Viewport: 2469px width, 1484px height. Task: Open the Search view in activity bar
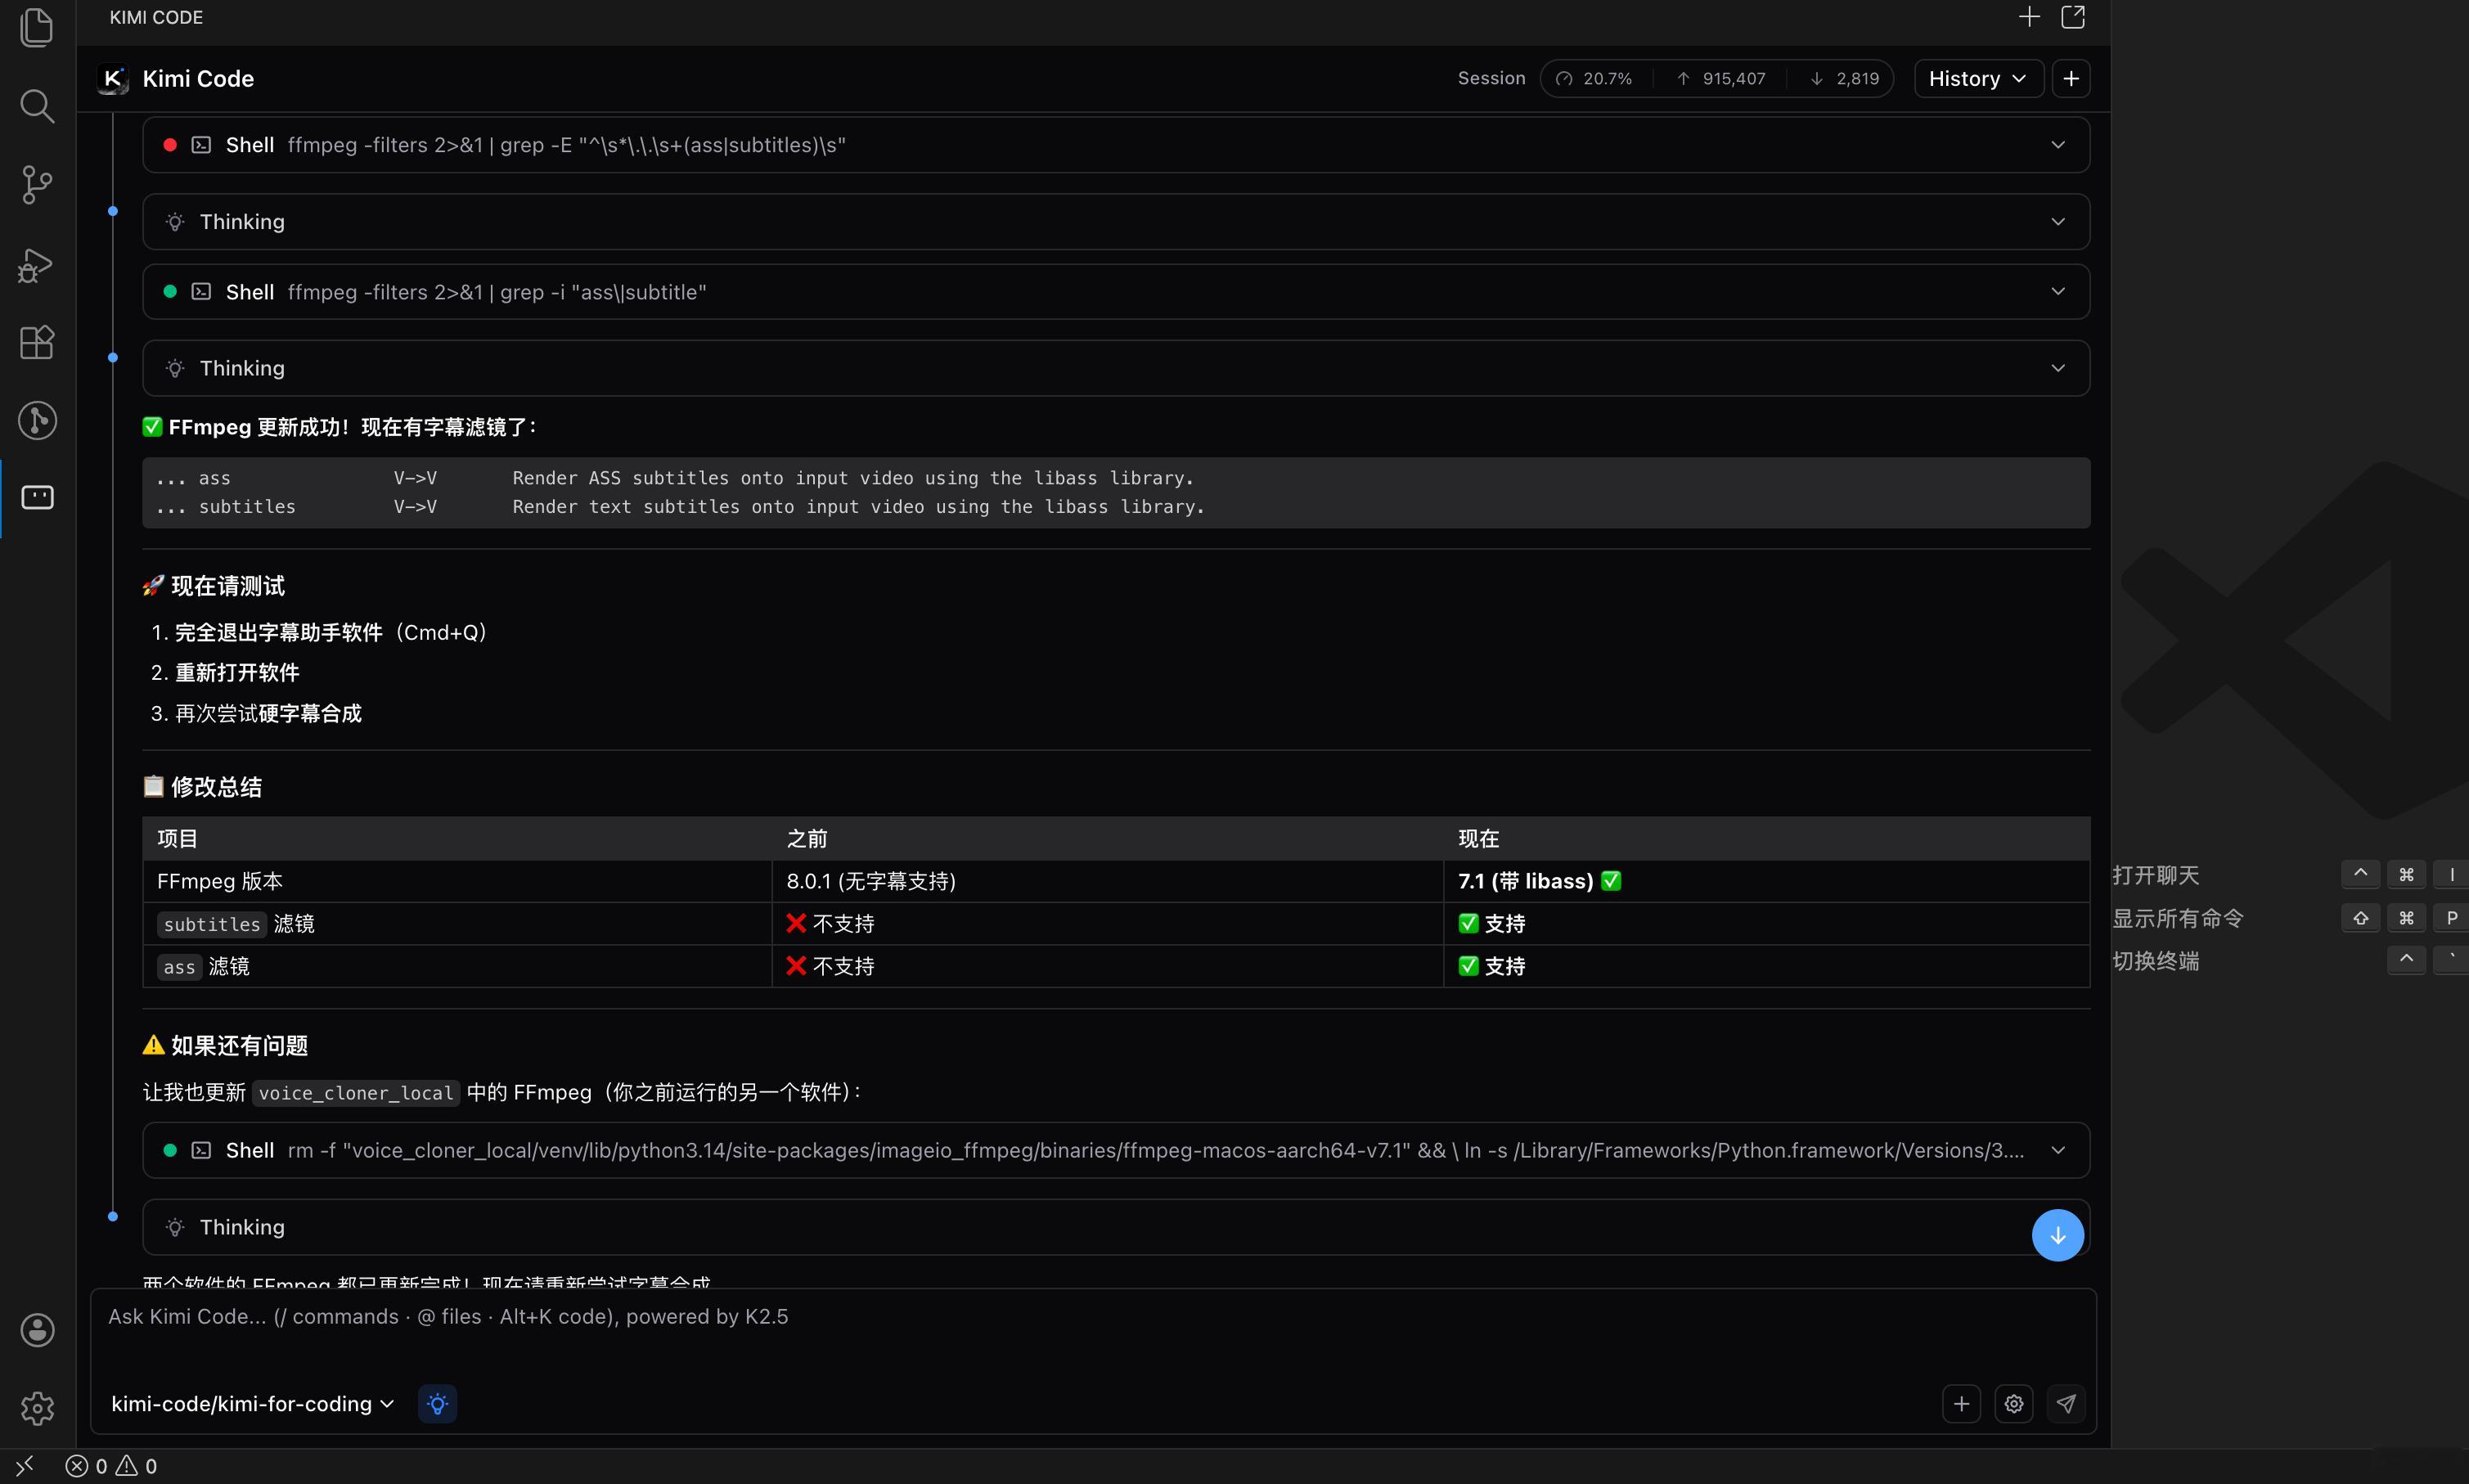tap(37, 106)
